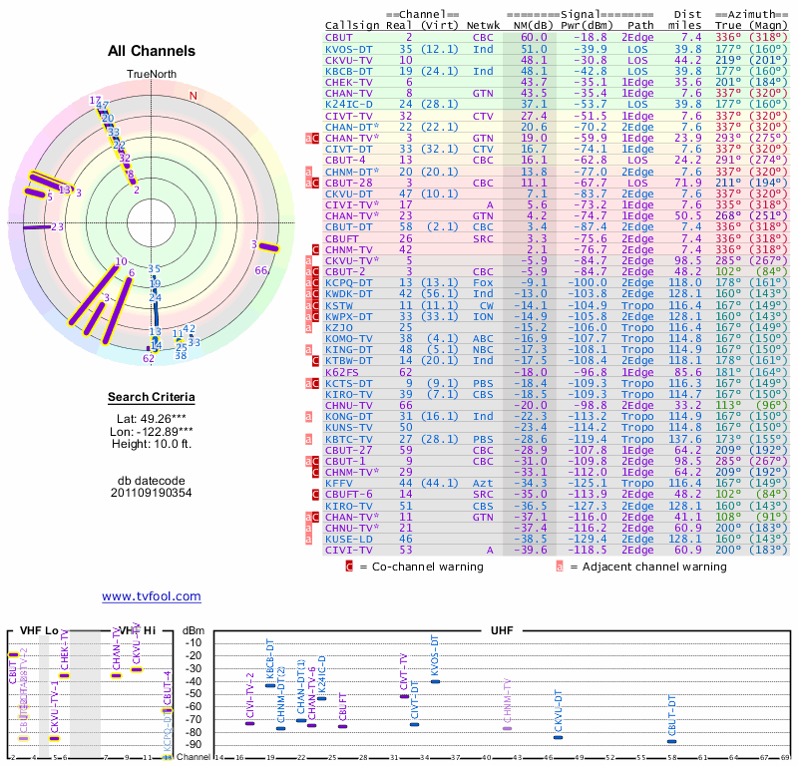Click the CHEK-TV marker in the VHF chart

pos(64,676)
